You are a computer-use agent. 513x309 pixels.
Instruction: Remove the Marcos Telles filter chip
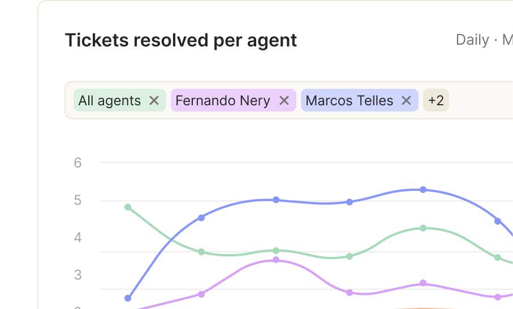[x=406, y=101]
